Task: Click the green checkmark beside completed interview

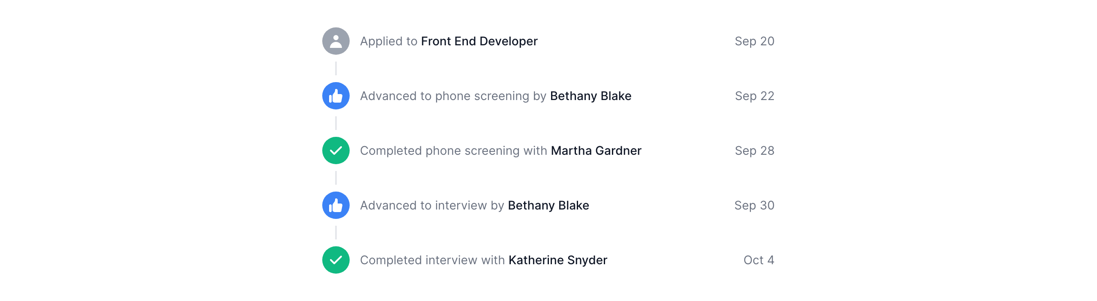Action: tap(336, 260)
